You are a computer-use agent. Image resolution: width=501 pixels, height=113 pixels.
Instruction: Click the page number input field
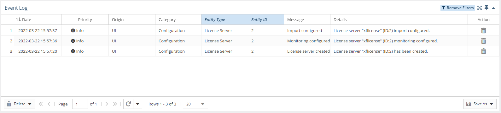pyautogui.click(x=80, y=104)
